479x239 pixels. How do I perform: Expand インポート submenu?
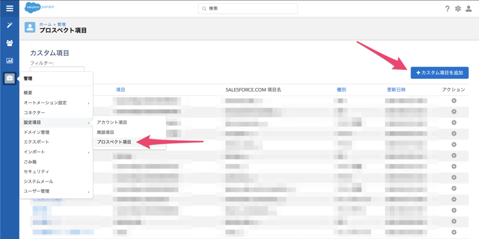point(56,152)
